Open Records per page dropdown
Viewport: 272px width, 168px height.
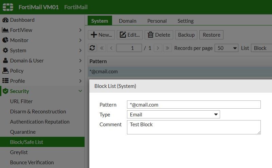click(x=227, y=48)
